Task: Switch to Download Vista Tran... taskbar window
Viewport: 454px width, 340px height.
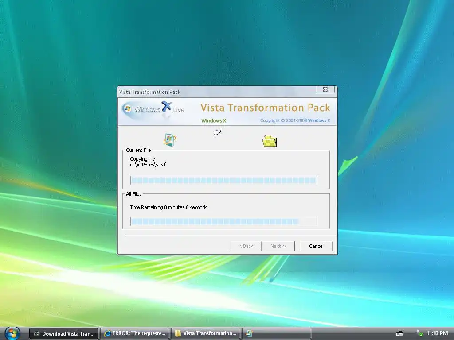Action: 64,333
